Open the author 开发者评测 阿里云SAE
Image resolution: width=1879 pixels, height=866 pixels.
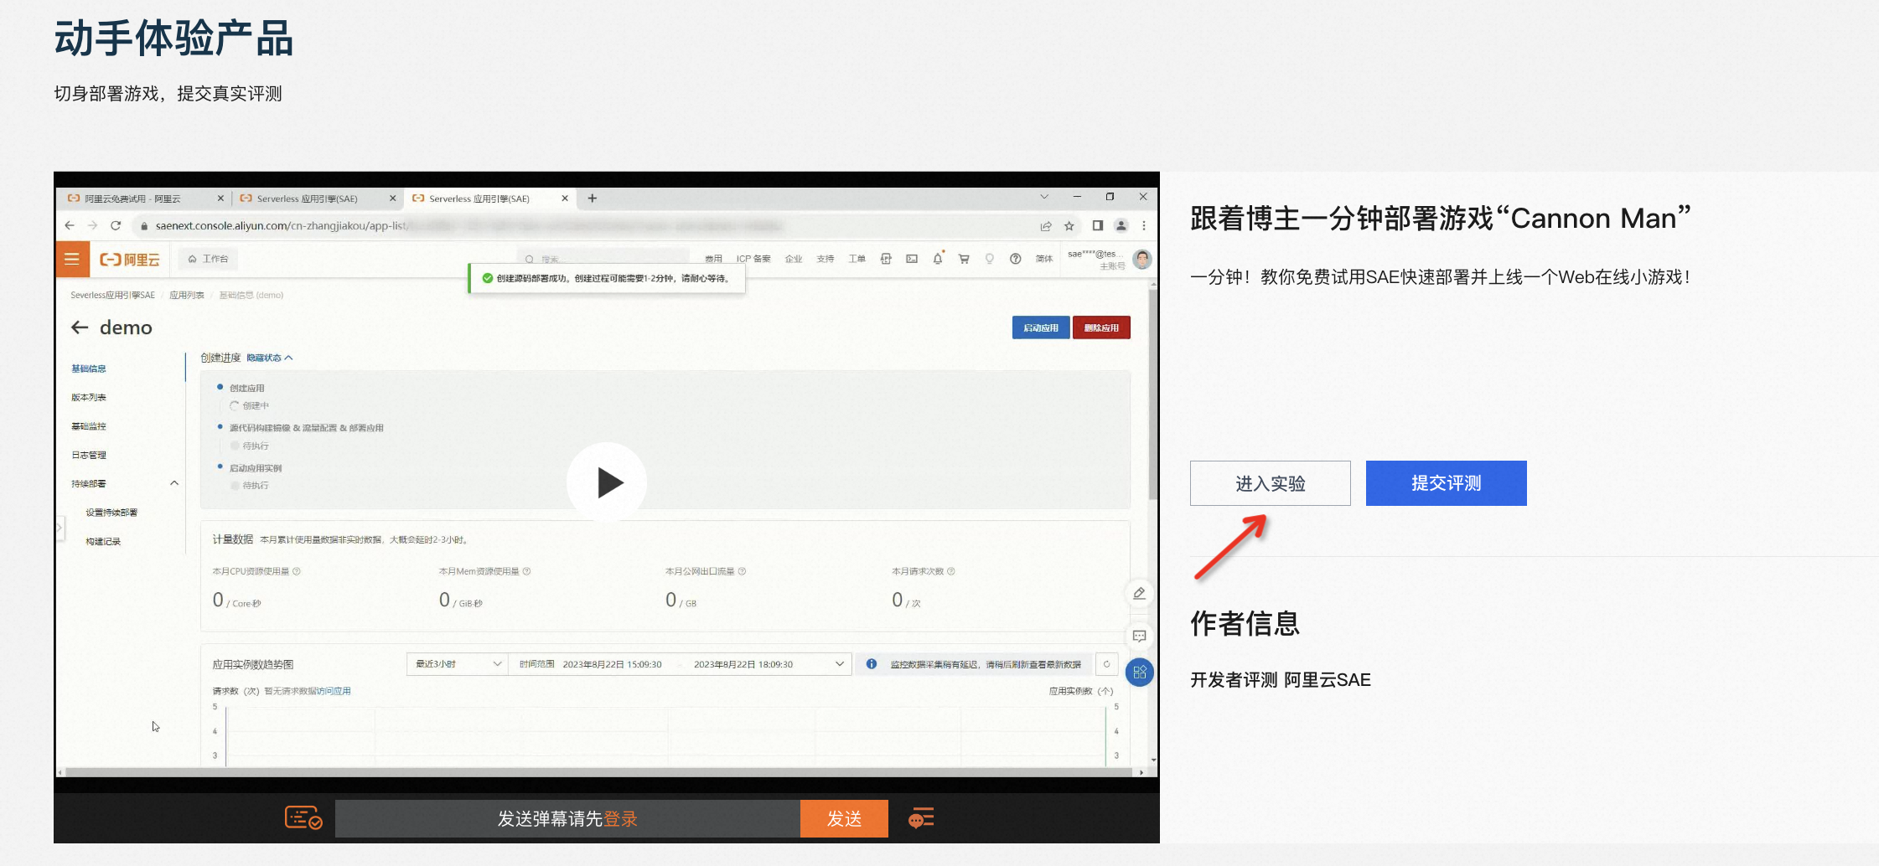point(1281,680)
